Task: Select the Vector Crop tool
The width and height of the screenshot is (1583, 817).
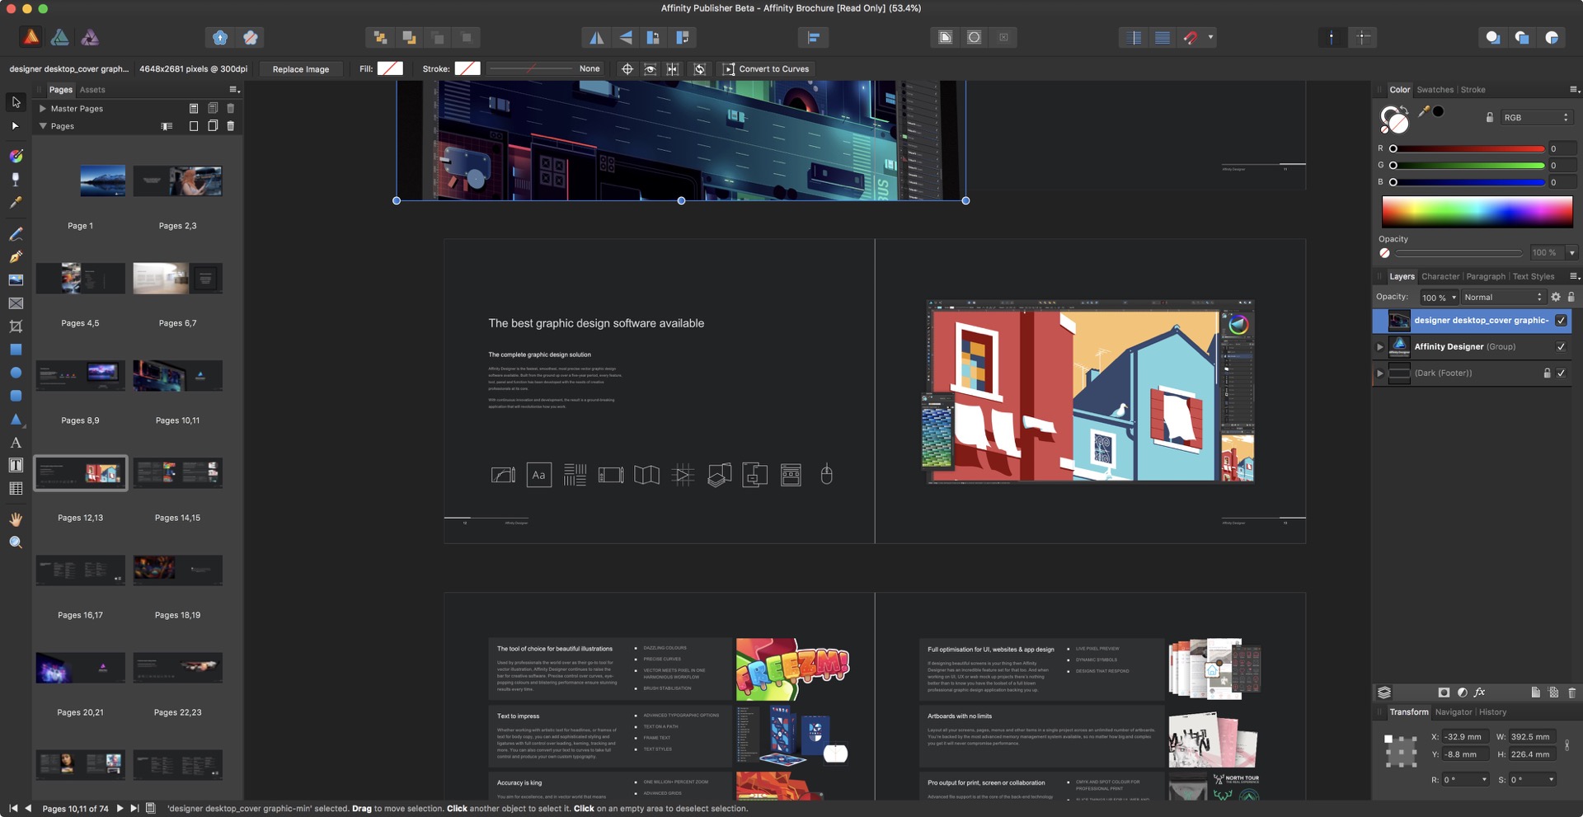Action: [16, 326]
